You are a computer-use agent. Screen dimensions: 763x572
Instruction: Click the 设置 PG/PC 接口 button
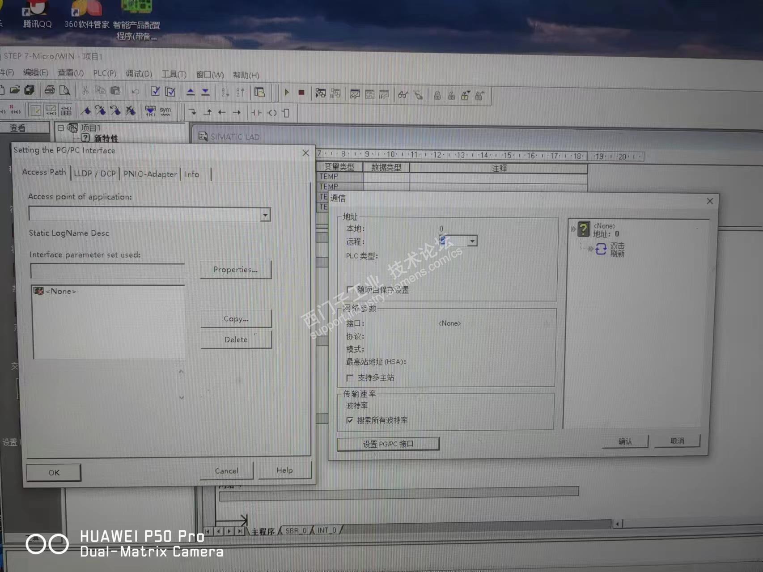(388, 444)
